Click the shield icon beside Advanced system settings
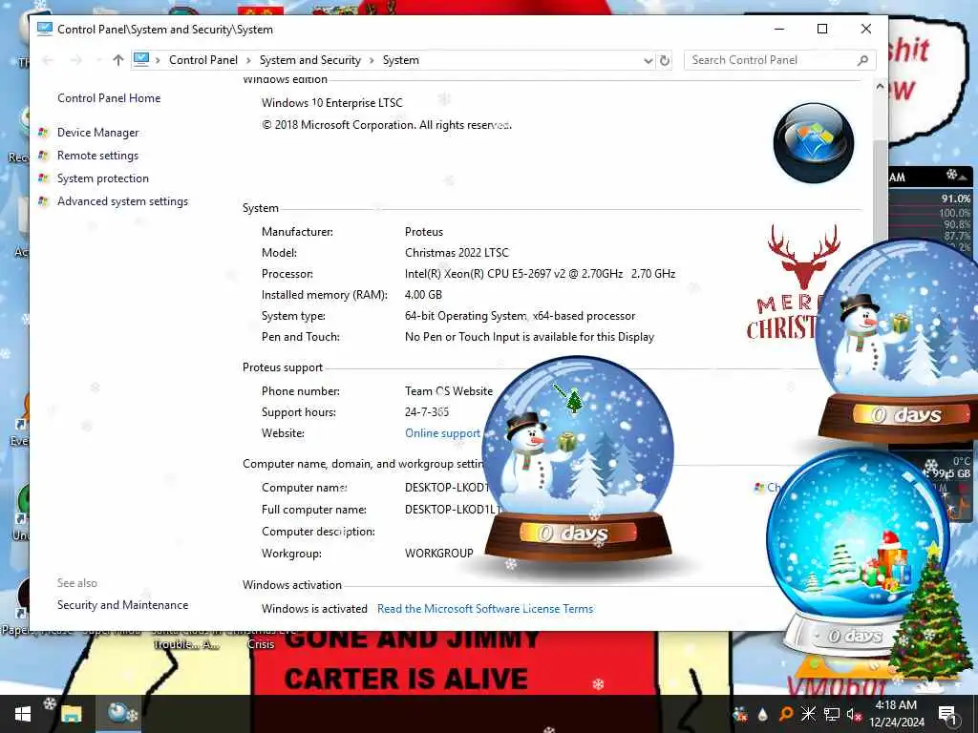The width and height of the screenshot is (978, 733). [x=43, y=201]
